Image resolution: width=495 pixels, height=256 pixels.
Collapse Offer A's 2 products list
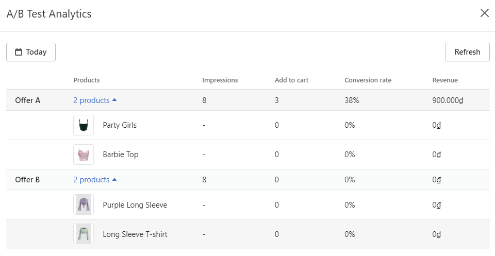[x=95, y=100]
